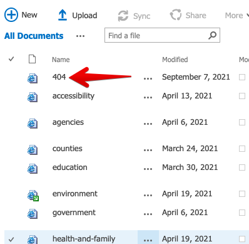Click the Upload arrow icon
This screenshot has height=244, width=249.
(x=63, y=15)
